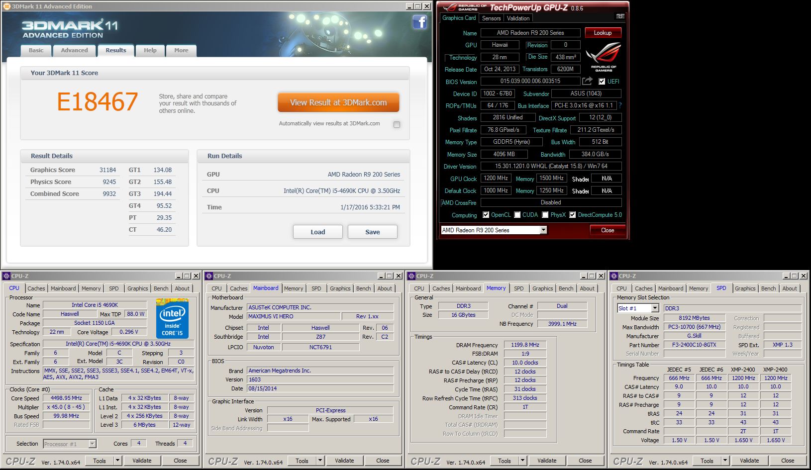Toggle the CUDA checkbox
Viewport: 811px width, 470px height.
(517, 215)
